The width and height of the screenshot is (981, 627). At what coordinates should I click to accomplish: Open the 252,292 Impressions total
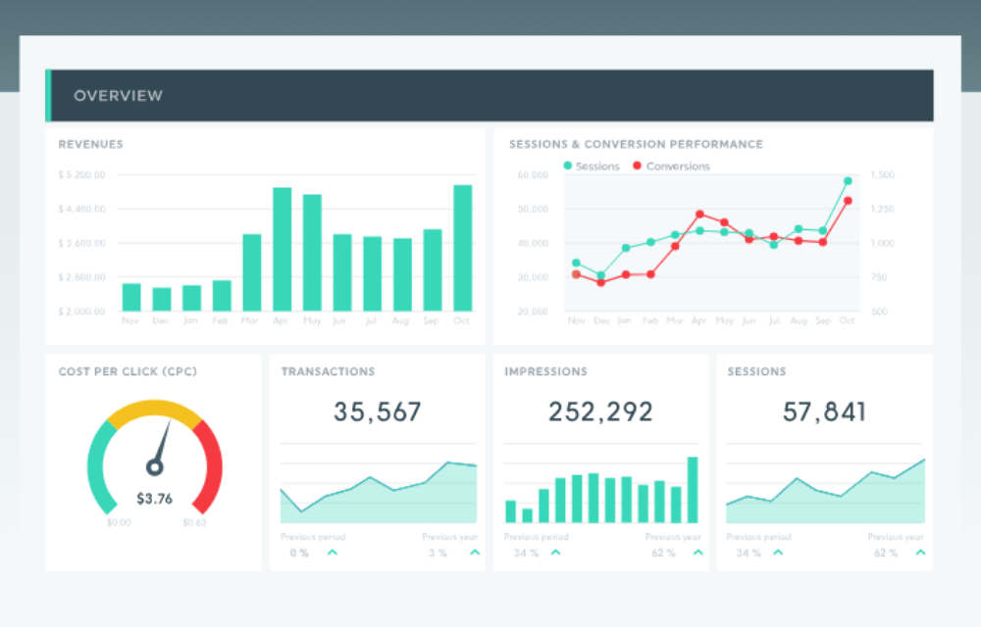point(600,412)
